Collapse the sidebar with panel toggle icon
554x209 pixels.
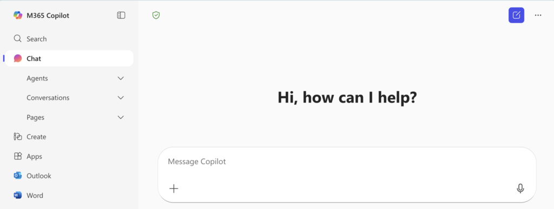[x=121, y=16]
